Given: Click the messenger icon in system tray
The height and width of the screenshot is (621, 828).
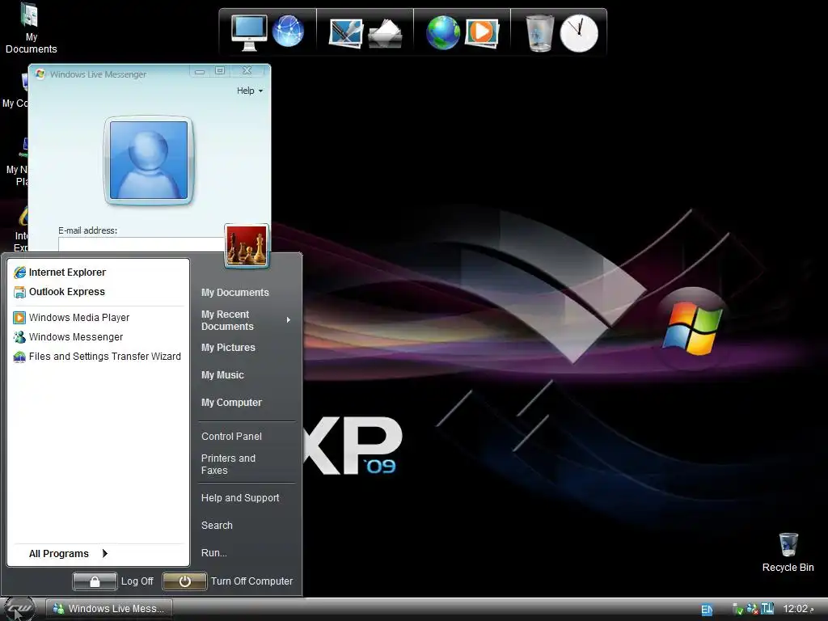Looking at the screenshot, I should click(753, 610).
